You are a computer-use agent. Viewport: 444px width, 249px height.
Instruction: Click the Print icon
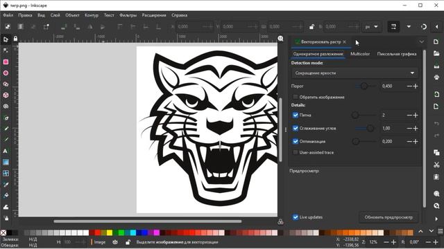tap(436, 77)
